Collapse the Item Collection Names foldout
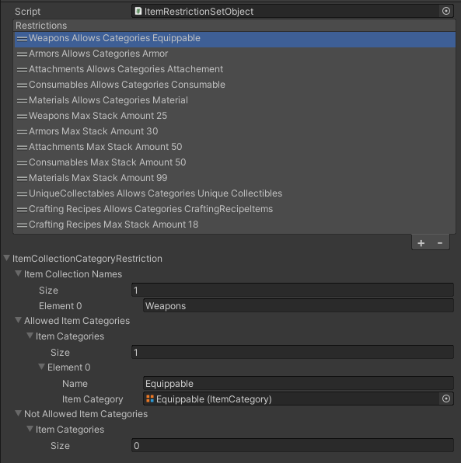 point(19,273)
